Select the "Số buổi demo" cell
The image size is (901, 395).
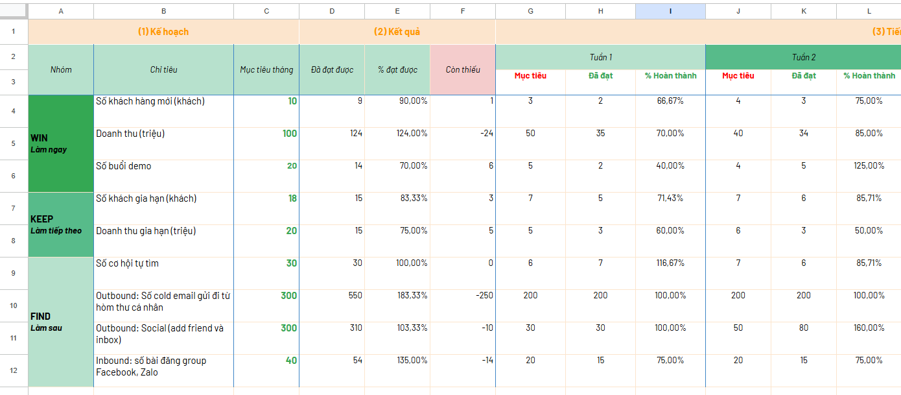click(x=163, y=176)
